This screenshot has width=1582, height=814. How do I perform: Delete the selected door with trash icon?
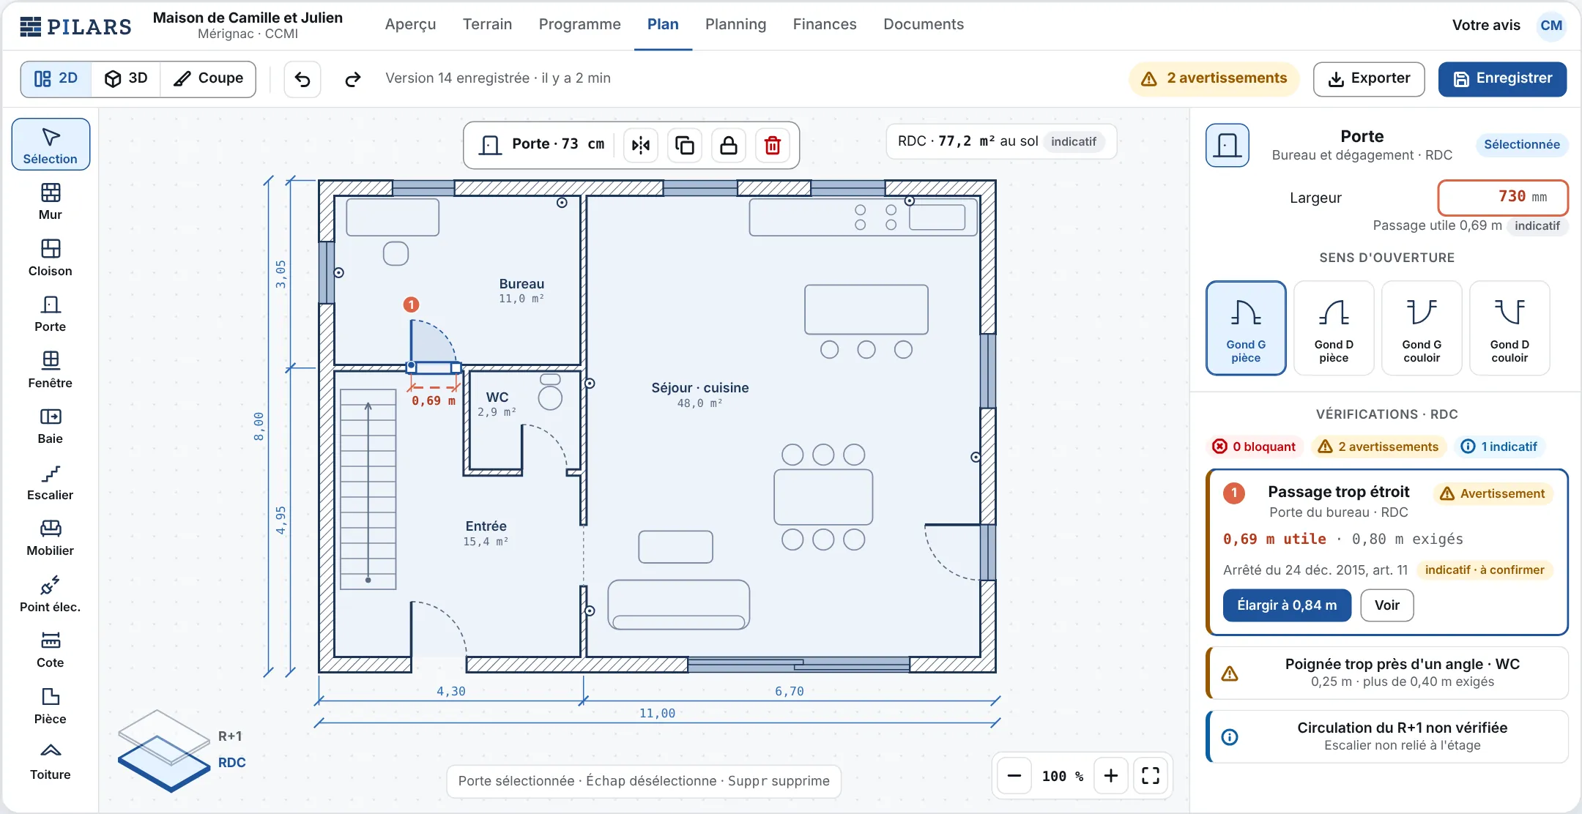point(773,145)
